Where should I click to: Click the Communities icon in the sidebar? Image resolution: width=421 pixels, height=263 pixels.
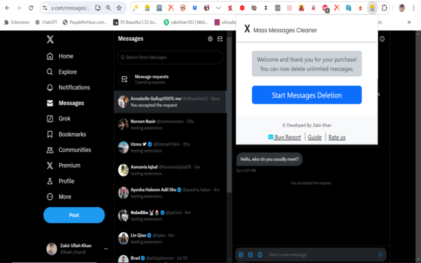tap(50, 150)
